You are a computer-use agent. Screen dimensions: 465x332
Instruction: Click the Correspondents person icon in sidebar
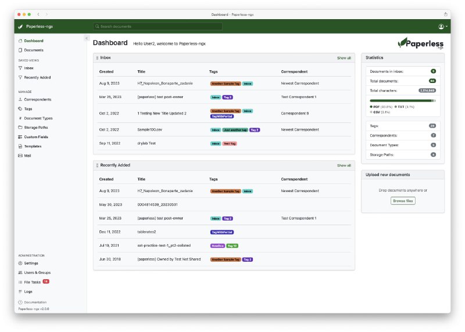[x=21, y=99]
